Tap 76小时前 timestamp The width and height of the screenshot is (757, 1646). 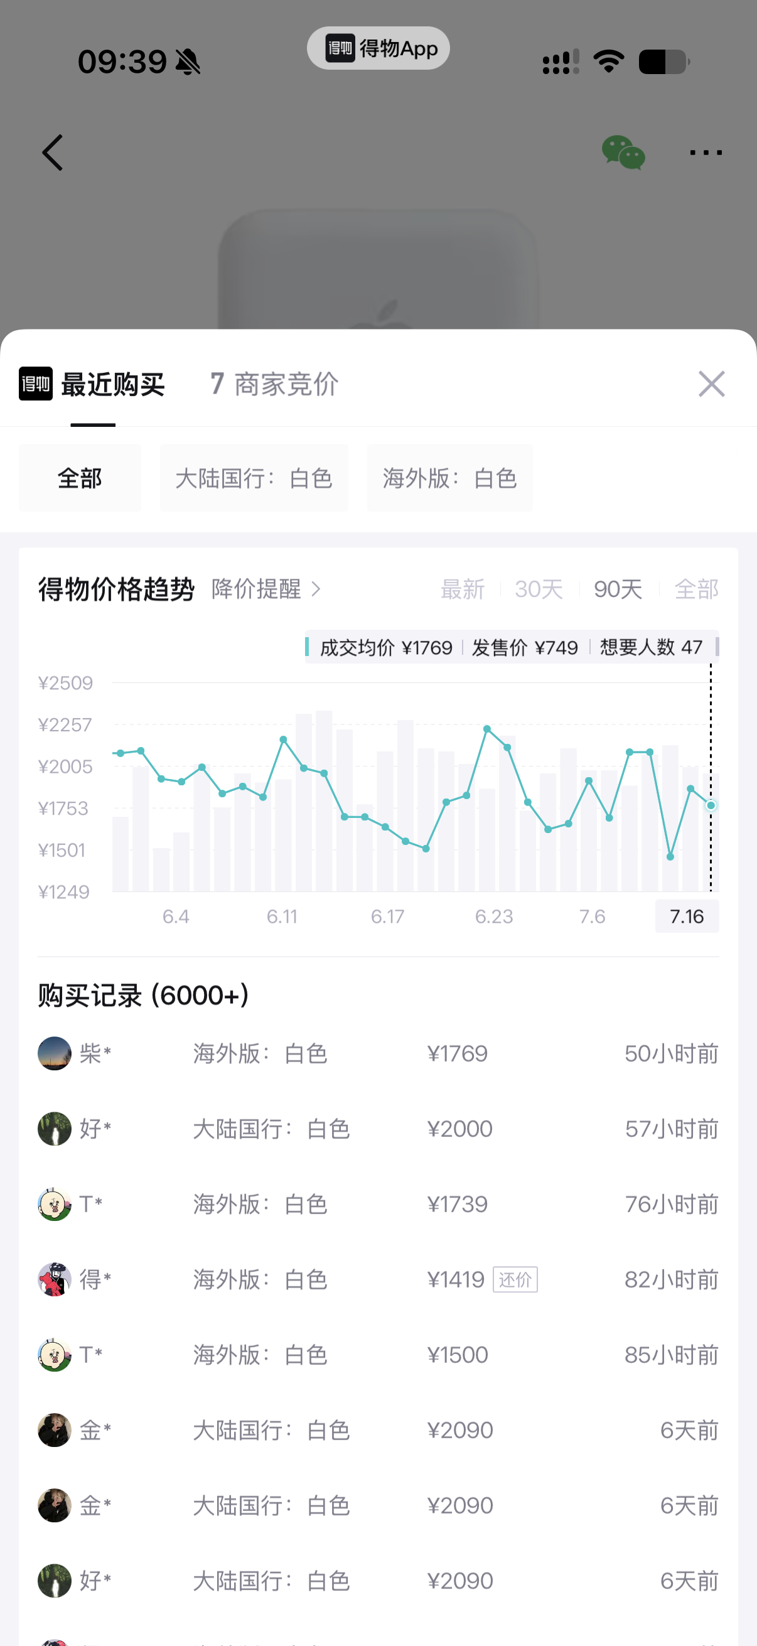click(672, 1204)
